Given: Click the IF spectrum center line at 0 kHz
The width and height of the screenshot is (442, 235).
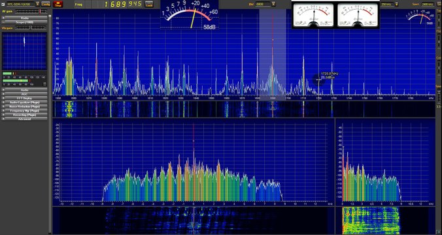Looking at the screenshot, I should pos(194,162).
